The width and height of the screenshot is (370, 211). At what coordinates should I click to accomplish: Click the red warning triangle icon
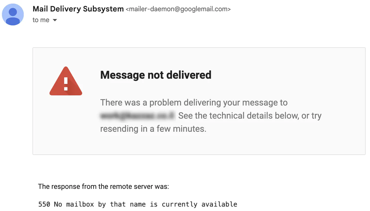pos(66,81)
